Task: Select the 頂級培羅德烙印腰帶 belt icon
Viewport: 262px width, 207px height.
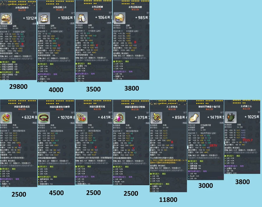Action: click(x=44, y=117)
